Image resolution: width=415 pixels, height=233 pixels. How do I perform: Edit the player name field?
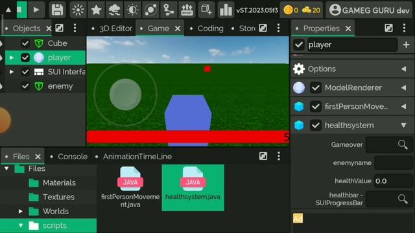(x=352, y=45)
